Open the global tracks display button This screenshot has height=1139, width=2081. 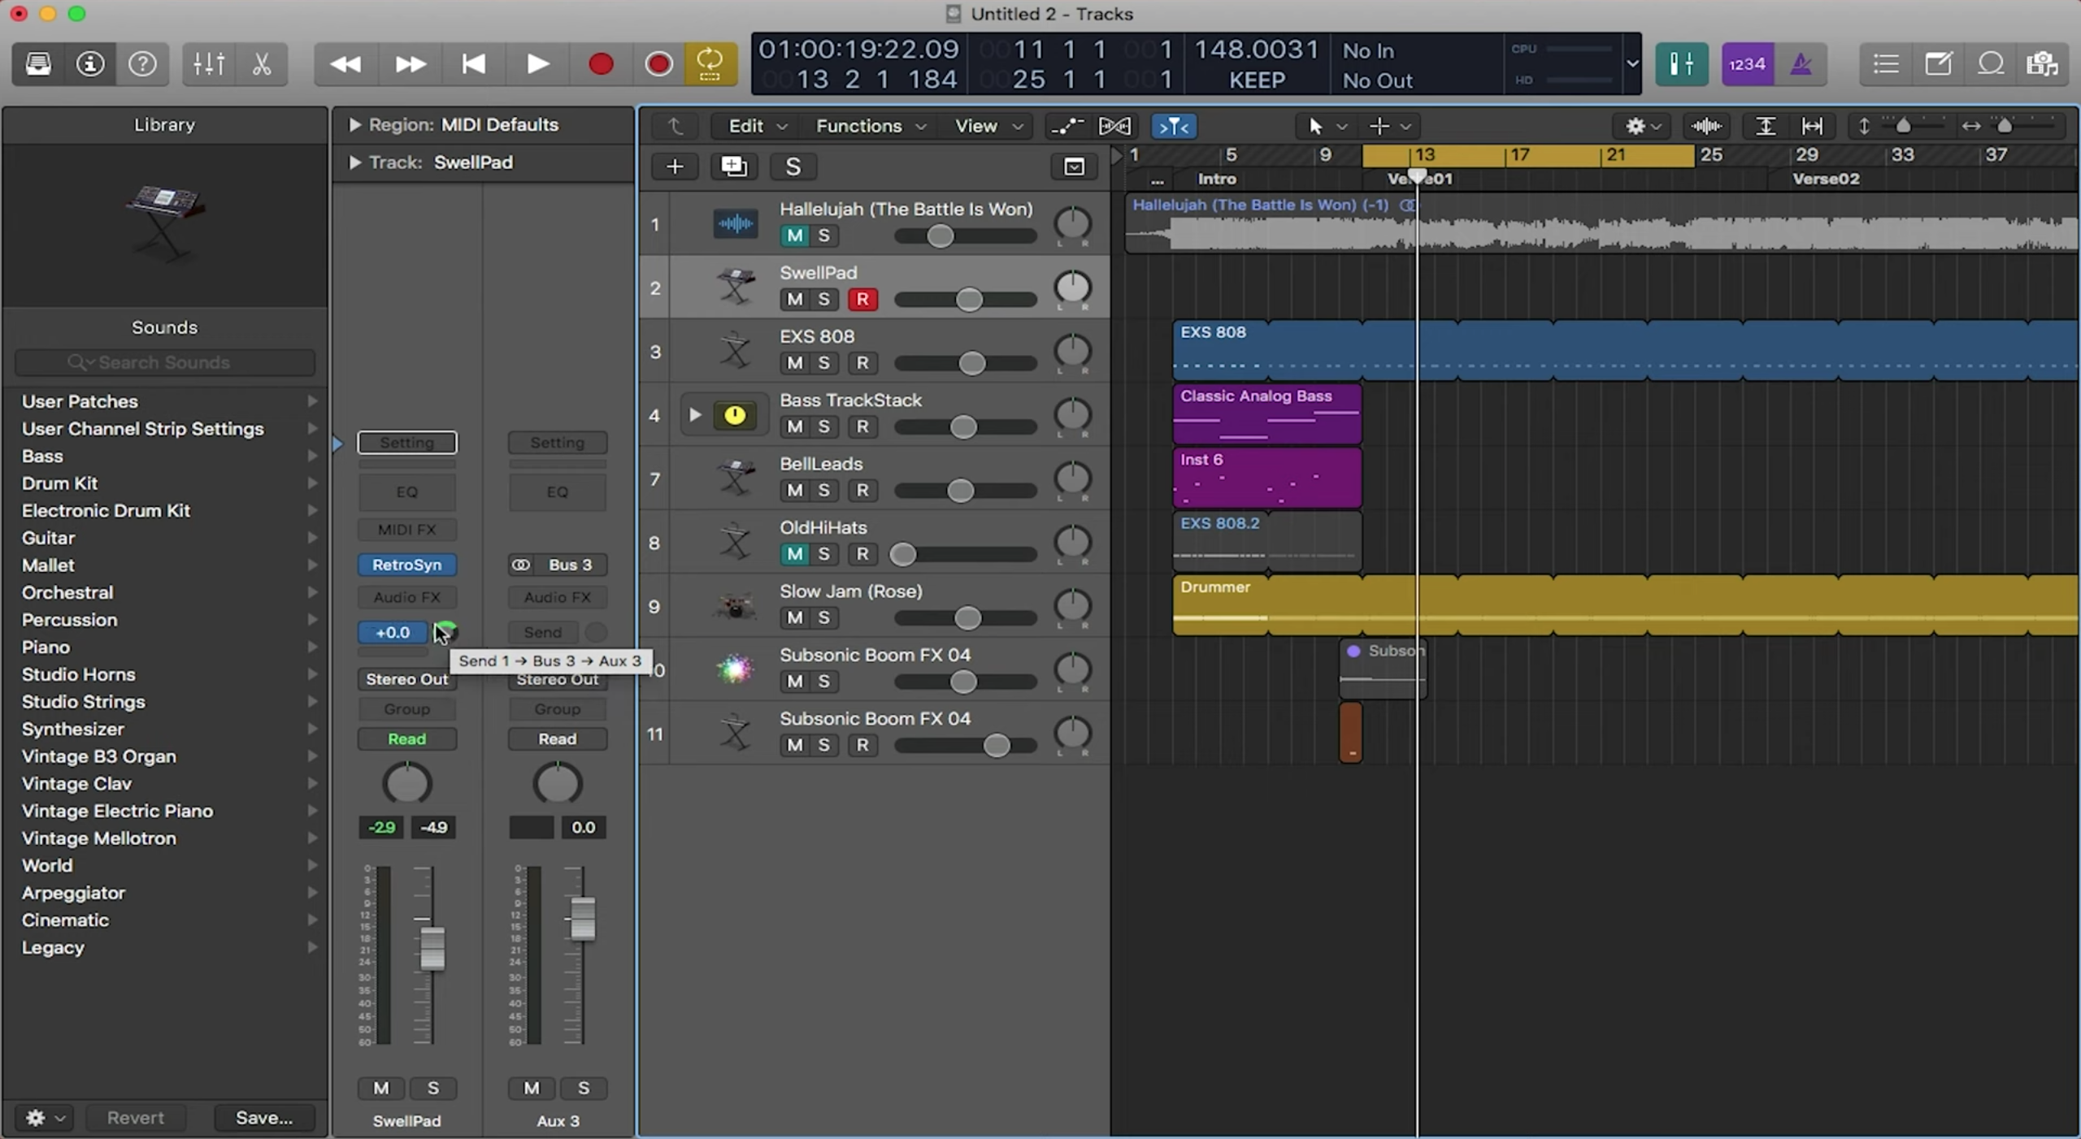(x=1074, y=167)
